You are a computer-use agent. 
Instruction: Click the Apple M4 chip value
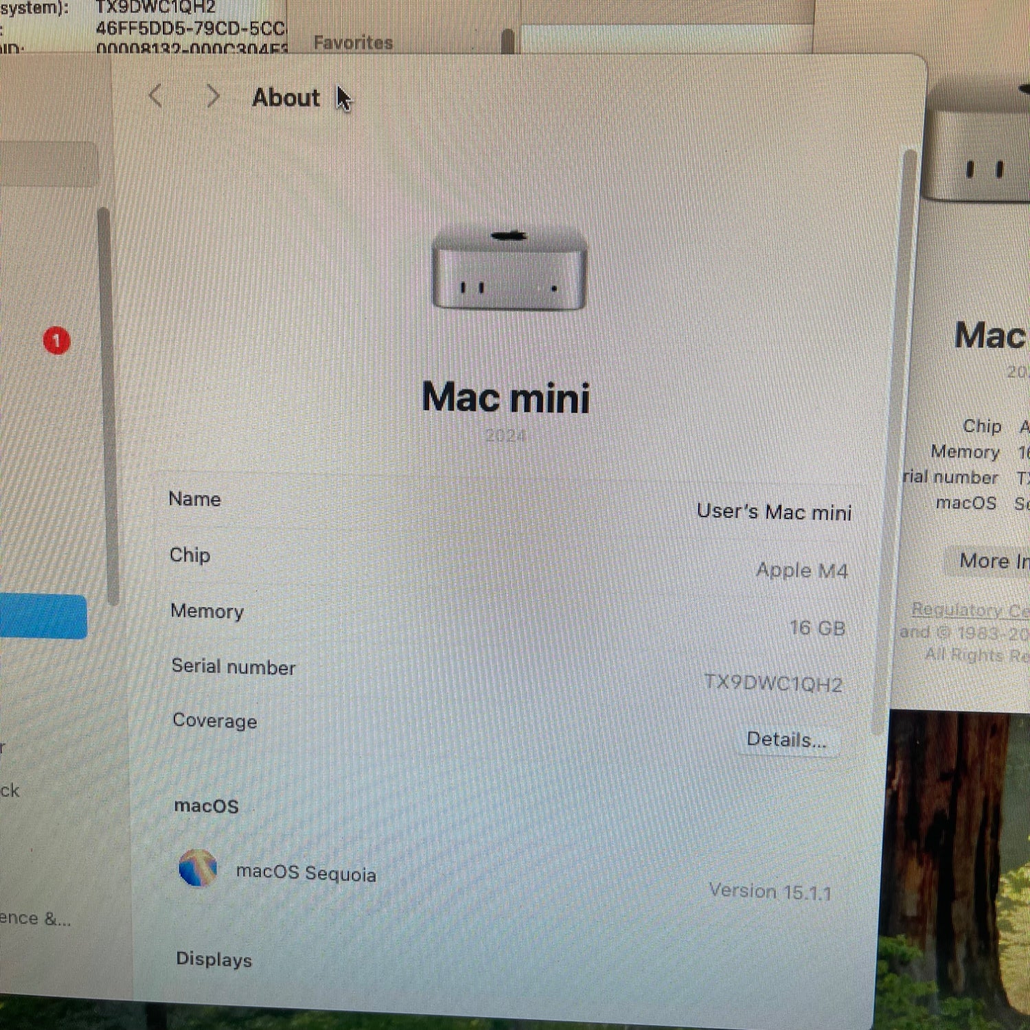(802, 571)
